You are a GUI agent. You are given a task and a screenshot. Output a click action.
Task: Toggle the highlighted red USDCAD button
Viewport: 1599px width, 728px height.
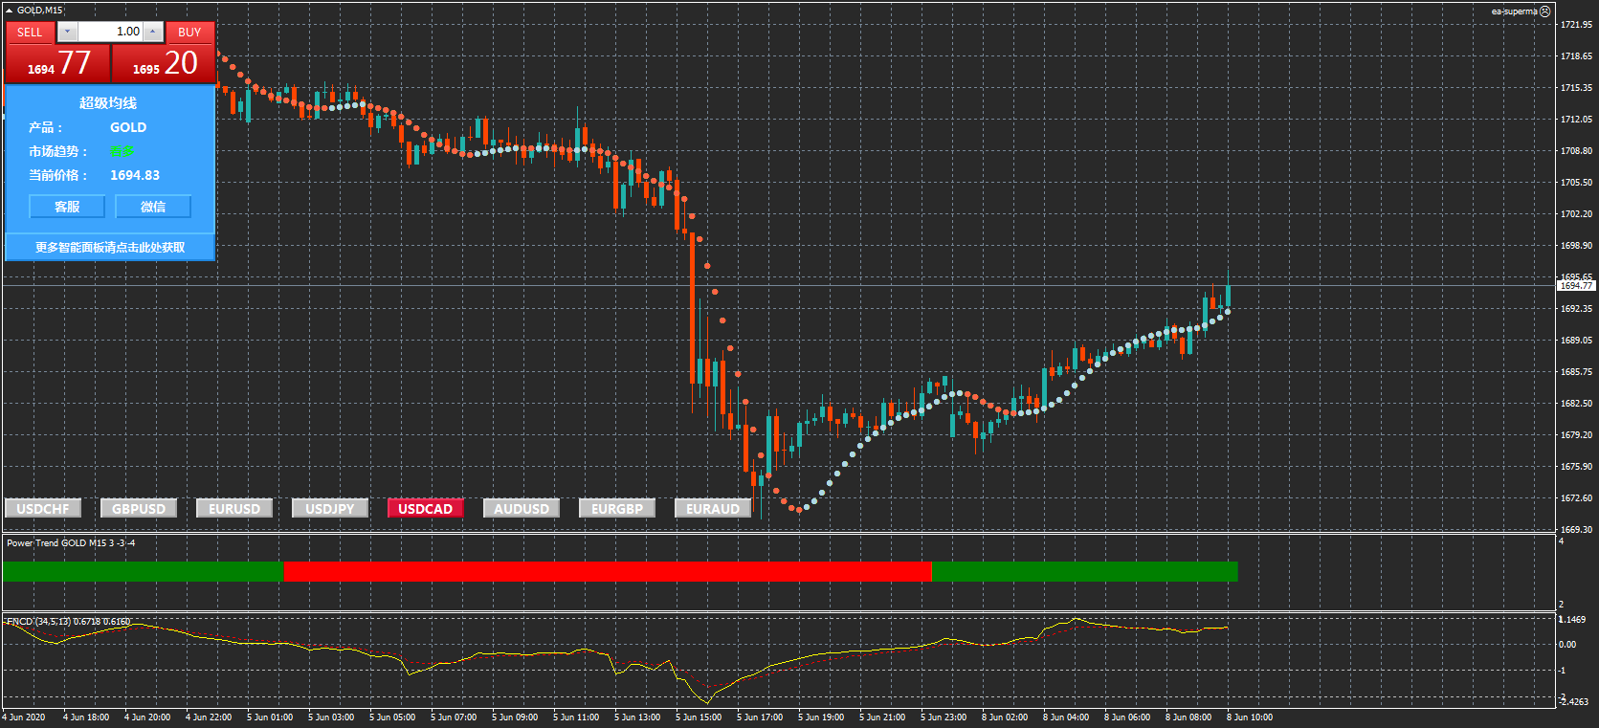point(426,509)
